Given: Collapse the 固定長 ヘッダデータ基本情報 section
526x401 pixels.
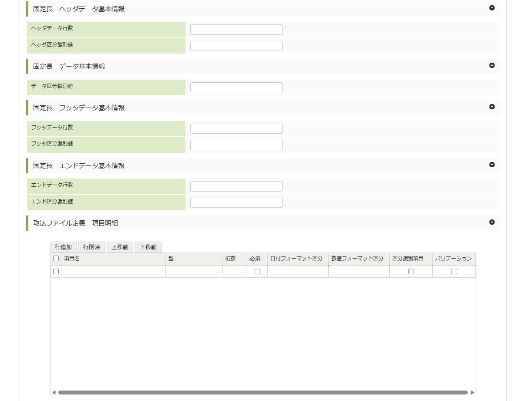Looking at the screenshot, I should pos(492,8).
